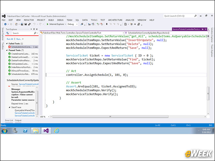
Task: Click the test grouping icon in Test Explorer
Action: [7, 33]
